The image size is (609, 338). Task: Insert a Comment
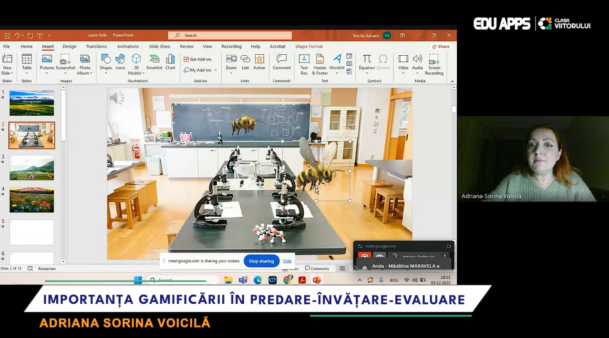click(281, 62)
